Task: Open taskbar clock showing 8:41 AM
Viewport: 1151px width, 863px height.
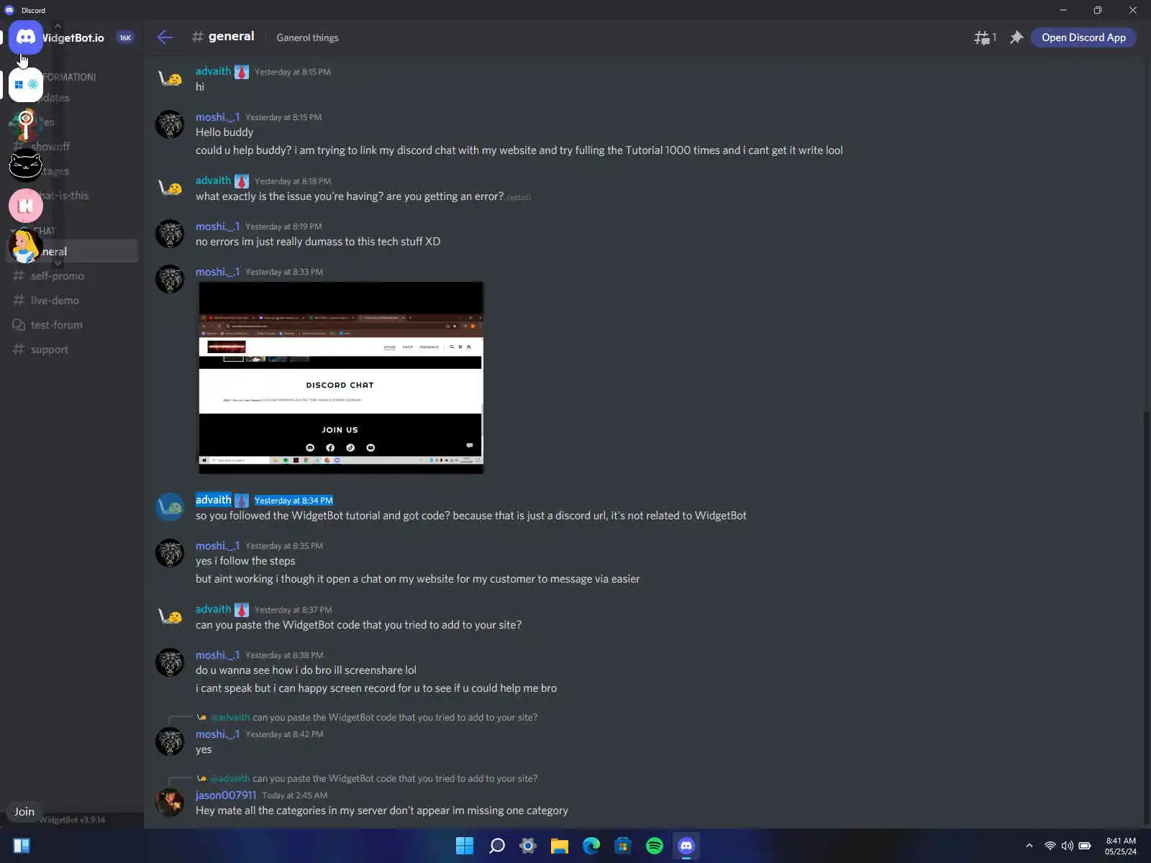Action: (1121, 846)
